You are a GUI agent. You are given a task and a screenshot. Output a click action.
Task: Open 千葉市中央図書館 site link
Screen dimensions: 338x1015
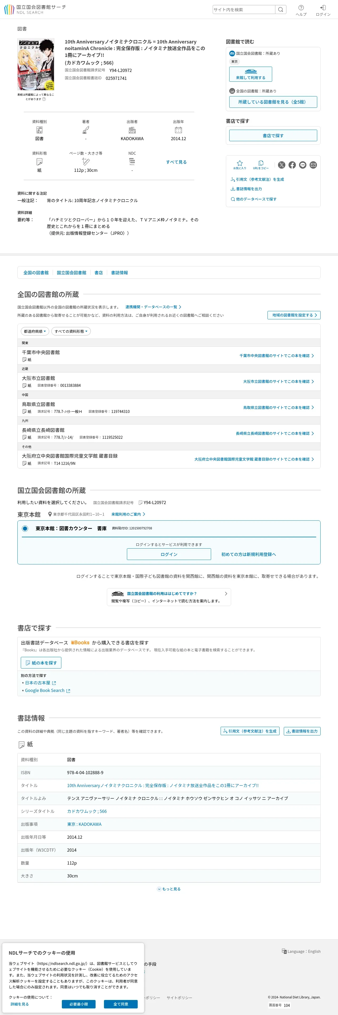point(277,356)
